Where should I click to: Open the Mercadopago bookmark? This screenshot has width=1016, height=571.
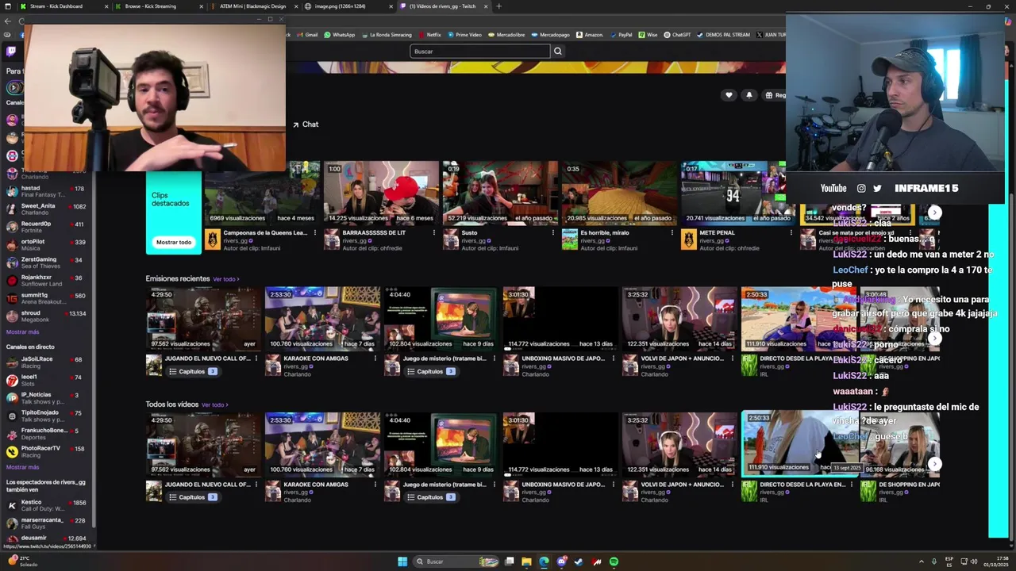[x=550, y=35]
